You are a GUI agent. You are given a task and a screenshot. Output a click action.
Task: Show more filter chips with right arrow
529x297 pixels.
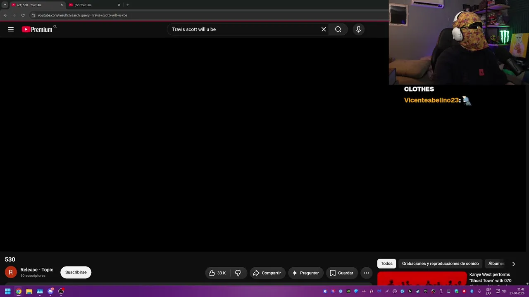(x=514, y=264)
